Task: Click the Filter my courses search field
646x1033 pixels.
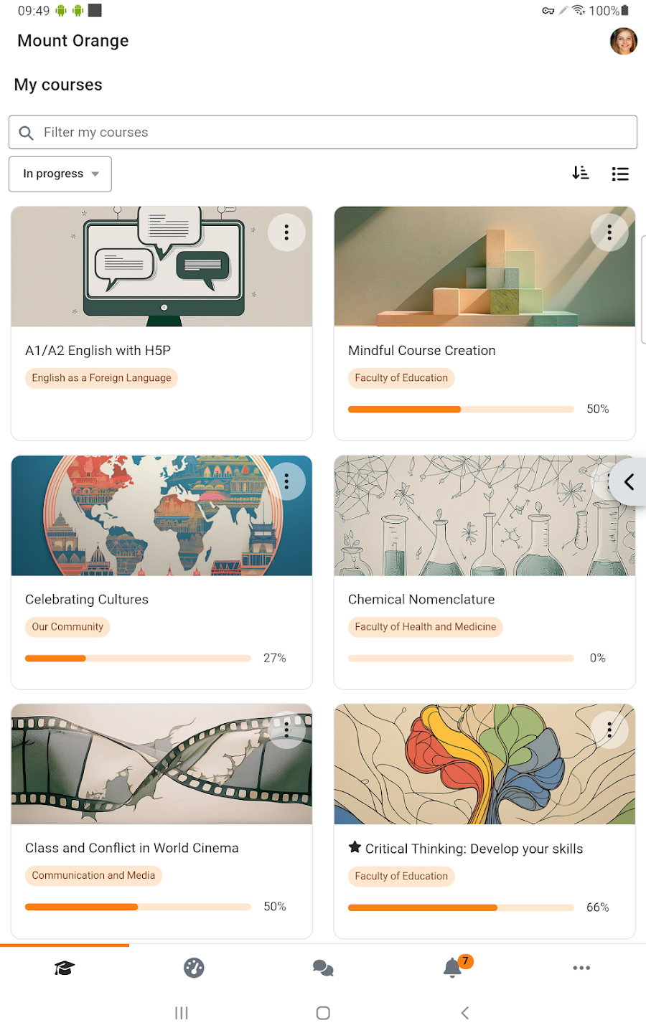Action: click(x=323, y=132)
